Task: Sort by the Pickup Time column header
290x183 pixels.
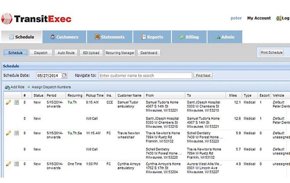Action: [x=95, y=95]
